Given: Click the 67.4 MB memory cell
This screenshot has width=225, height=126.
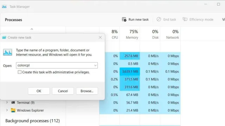Looking at the screenshot, I should 130,95.
